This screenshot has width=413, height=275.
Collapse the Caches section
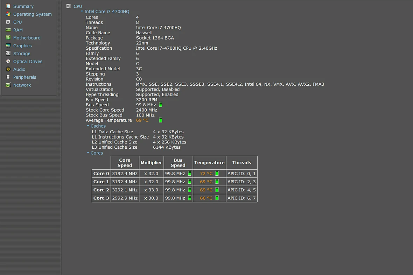click(88, 126)
